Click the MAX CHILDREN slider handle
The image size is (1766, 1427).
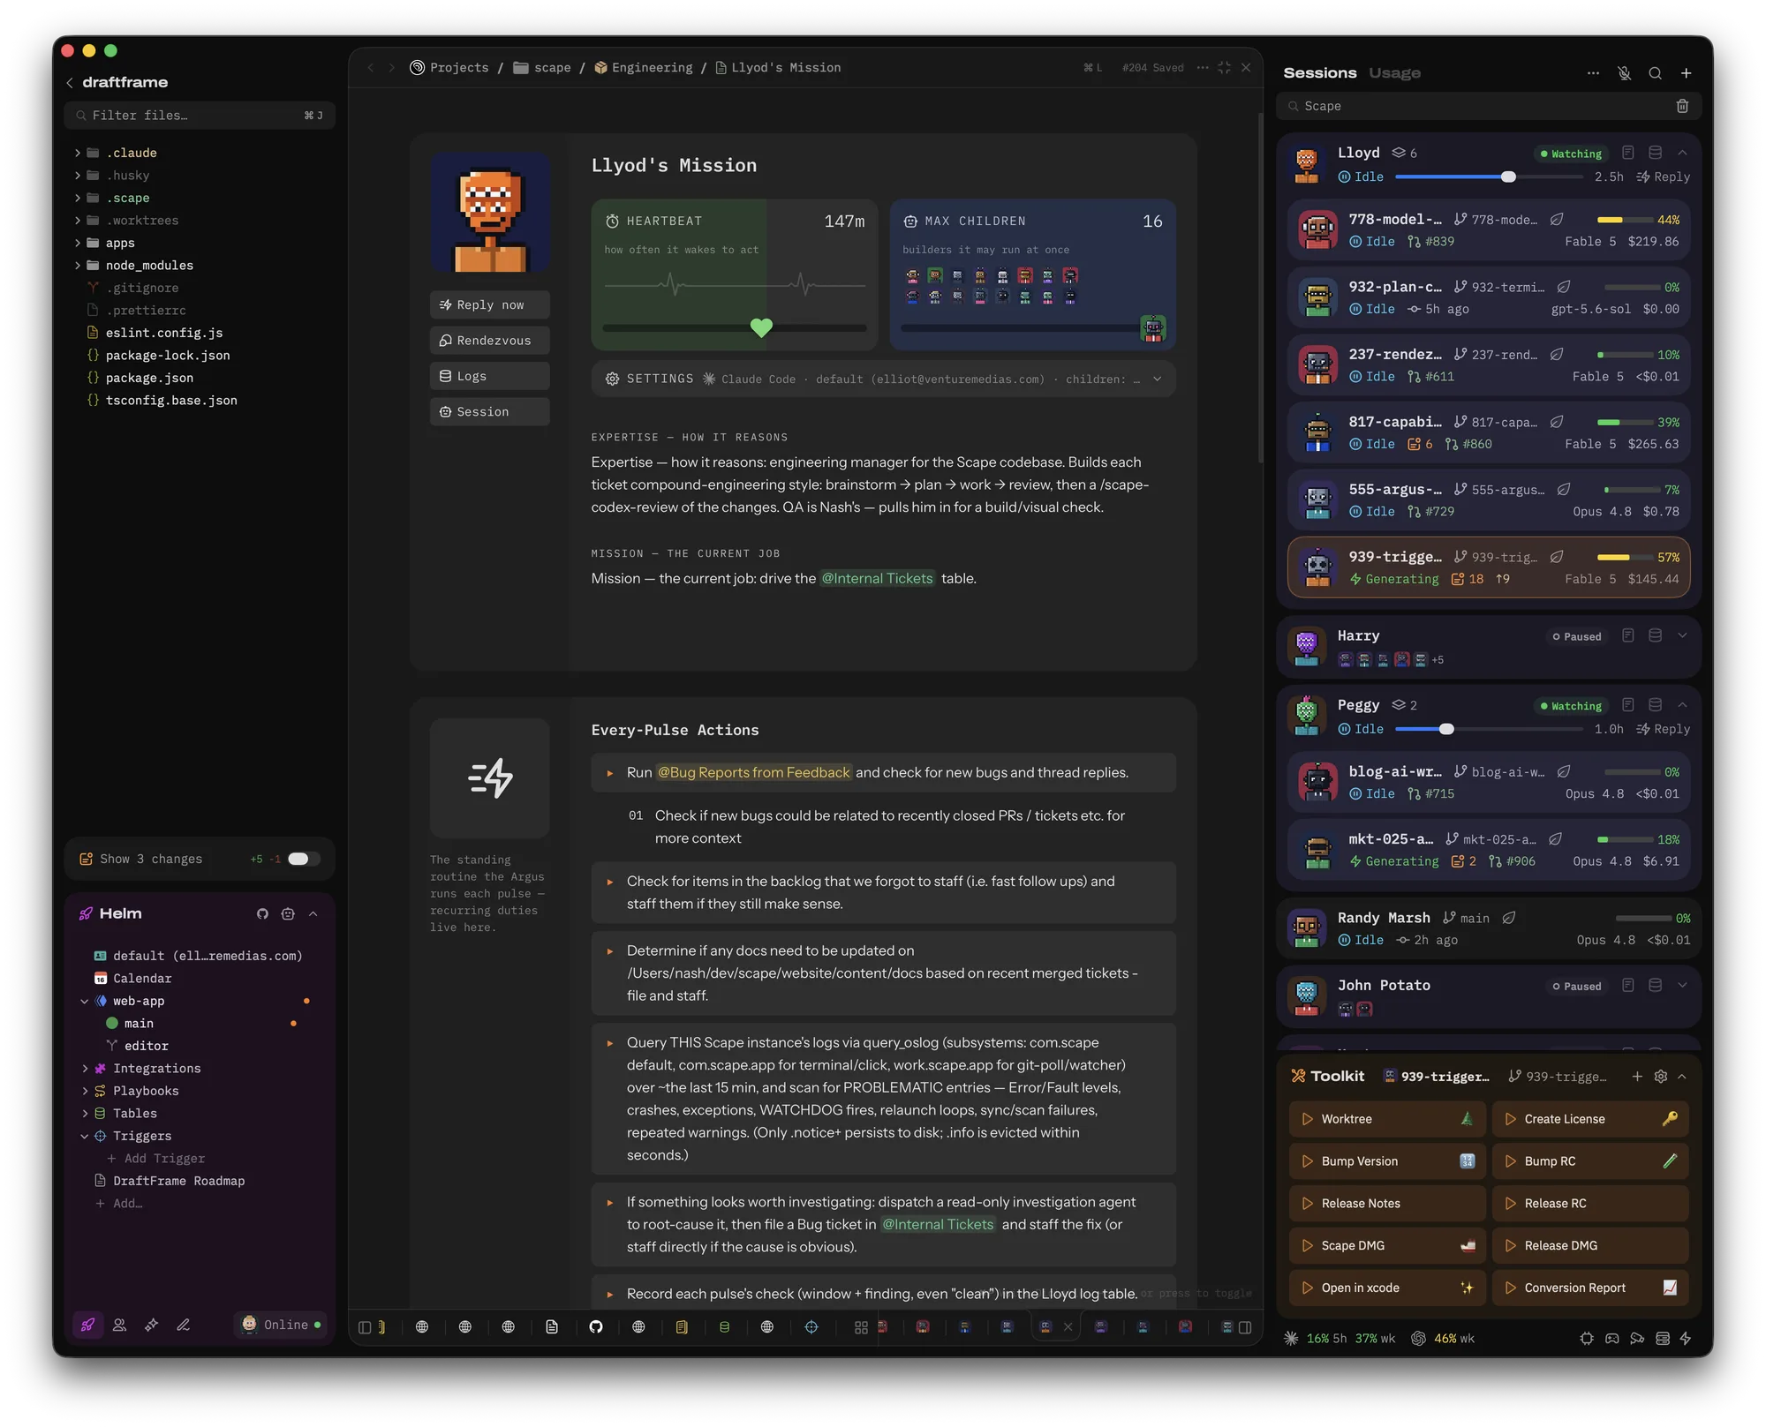click(1153, 328)
